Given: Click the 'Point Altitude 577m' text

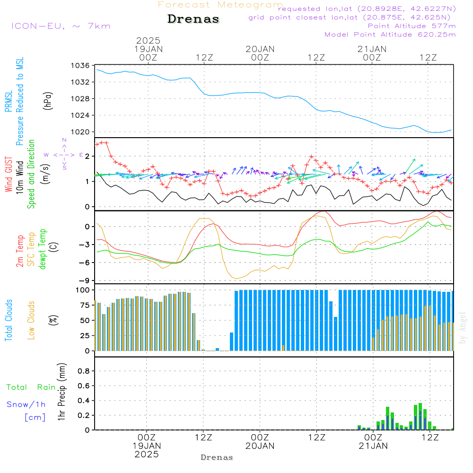Looking at the screenshot, I should (412, 26).
